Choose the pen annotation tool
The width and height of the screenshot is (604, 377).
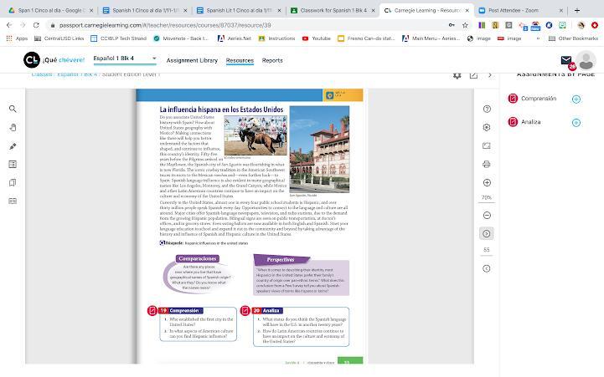[13, 145]
